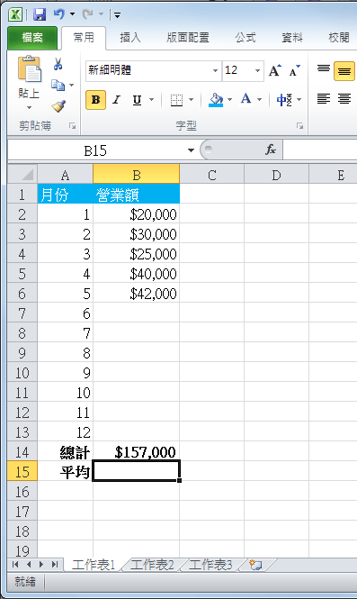Viewport: 357px width, 599px height.
Task: Open the font color dropdown arrow
Action: (260, 100)
